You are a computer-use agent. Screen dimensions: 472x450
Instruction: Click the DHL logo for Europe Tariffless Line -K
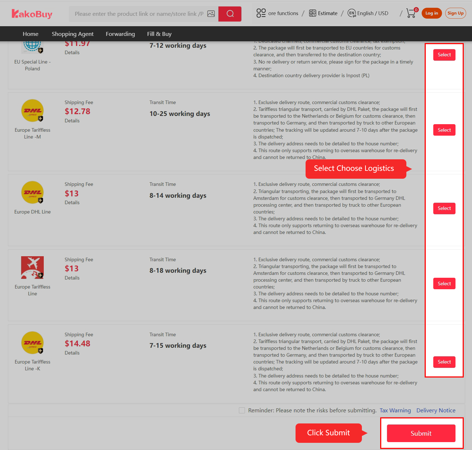click(x=32, y=343)
